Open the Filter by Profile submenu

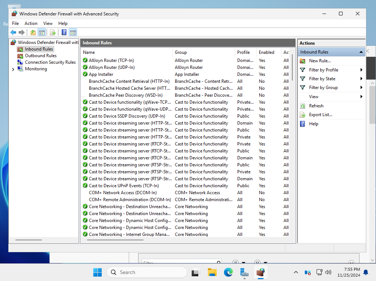pos(324,70)
